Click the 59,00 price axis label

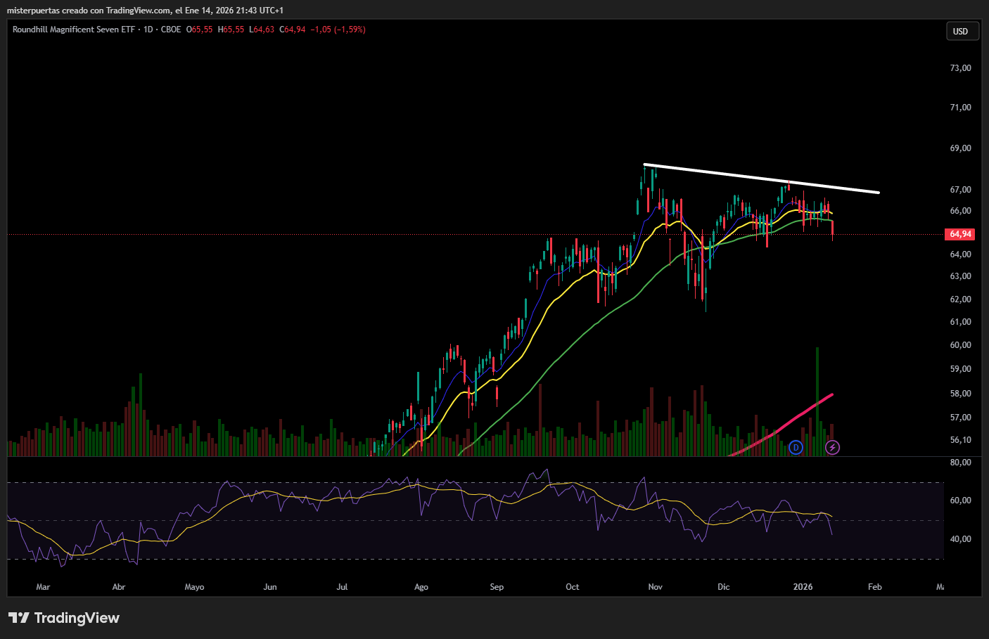[x=961, y=369]
